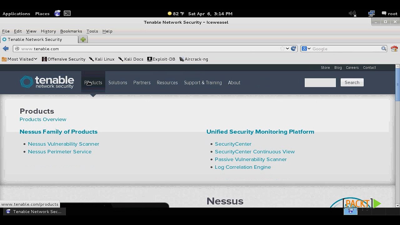This screenshot has height=225, width=400.
Task: Open the Products Overview link
Action: [x=43, y=119]
